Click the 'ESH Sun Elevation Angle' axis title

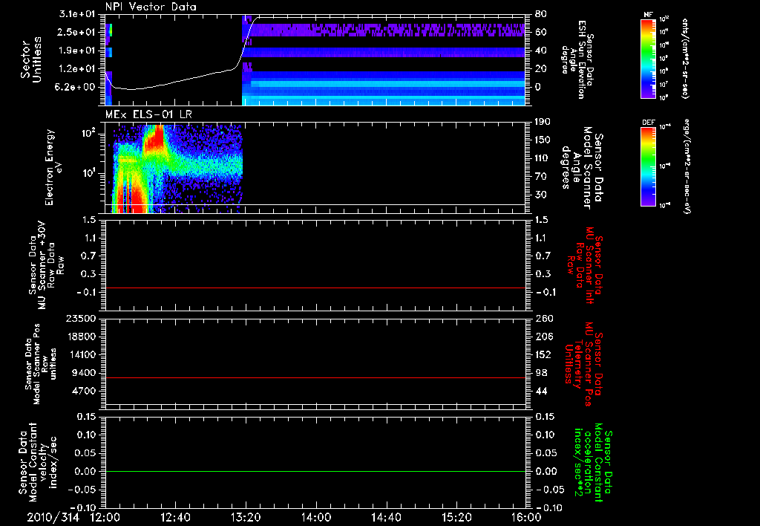pos(577,59)
